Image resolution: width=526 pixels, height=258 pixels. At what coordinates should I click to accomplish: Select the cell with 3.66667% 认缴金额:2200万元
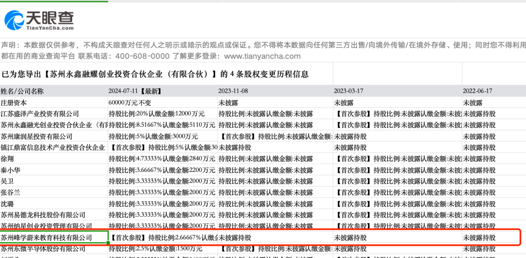pyautogui.click(x=163, y=170)
